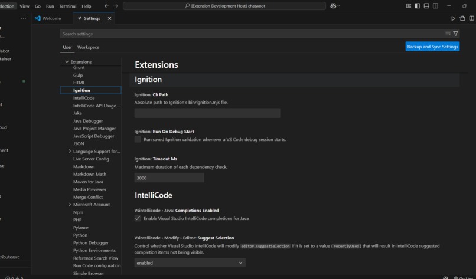Toggle the bottom panel layout icon
476x279 pixels.
click(x=426, y=6)
